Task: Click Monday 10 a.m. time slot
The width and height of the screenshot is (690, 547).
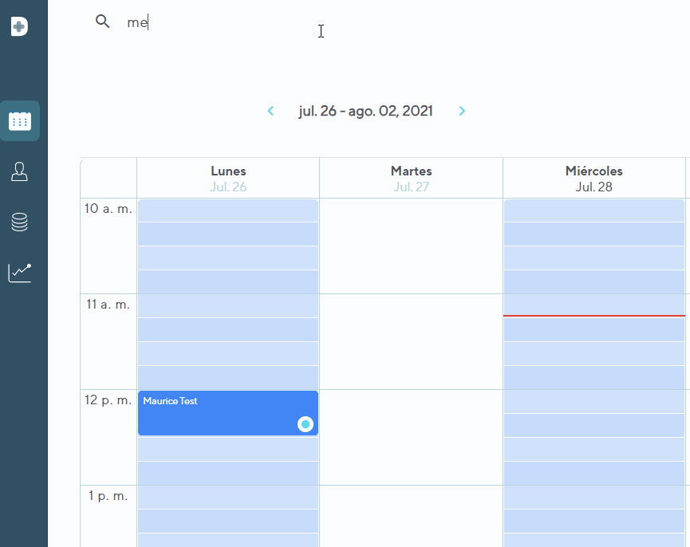Action: (x=228, y=211)
